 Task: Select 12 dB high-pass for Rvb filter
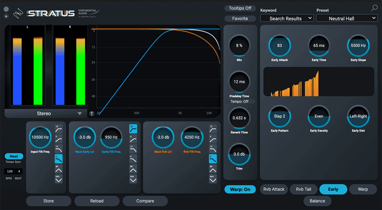213,129
